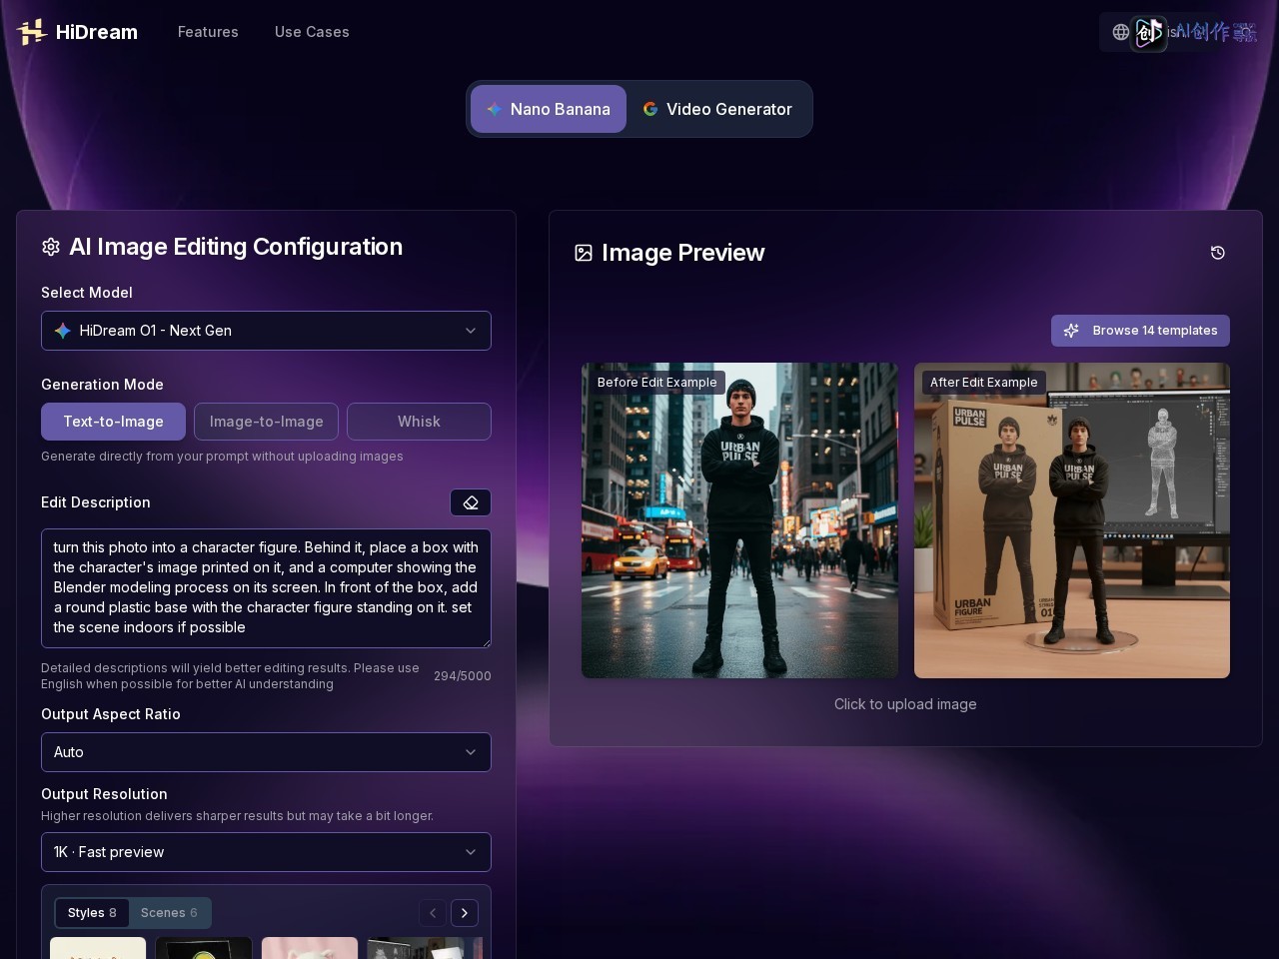Open the Use Cases menu
Screen dimensions: 1279x959
click(x=312, y=32)
